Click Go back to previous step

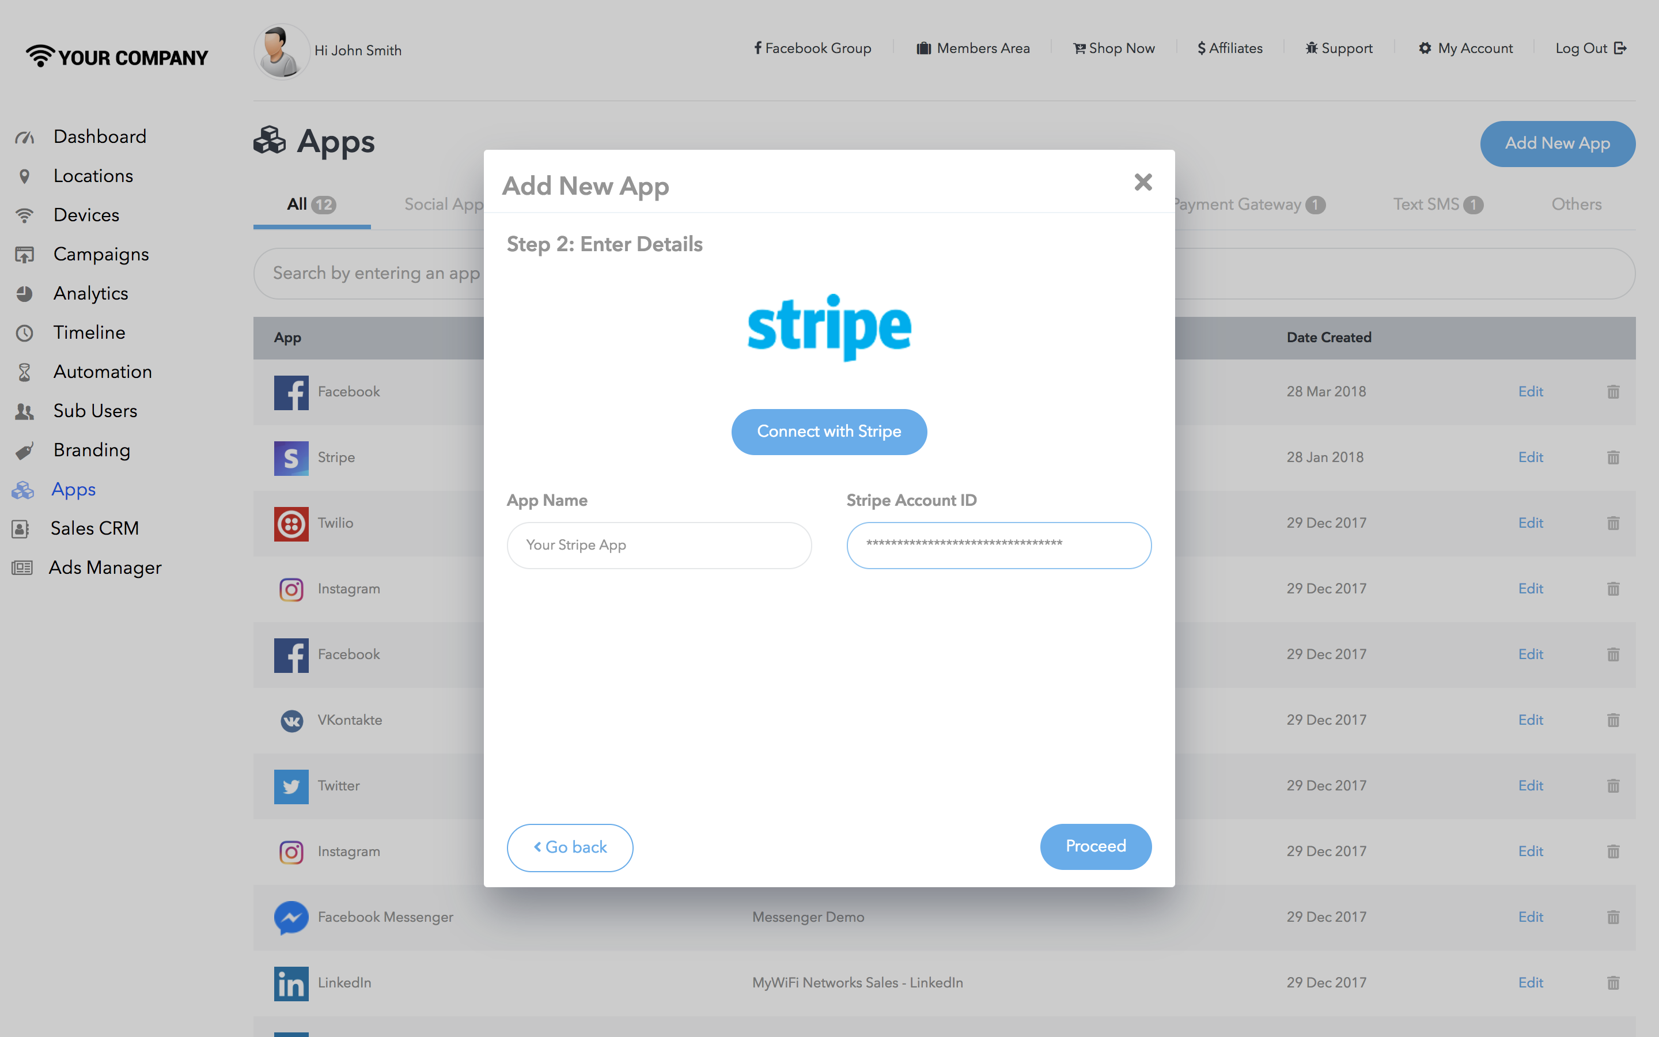[x=570, y=847]
